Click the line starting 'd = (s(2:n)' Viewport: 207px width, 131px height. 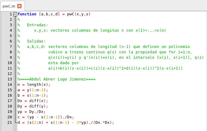coord(66,123)
